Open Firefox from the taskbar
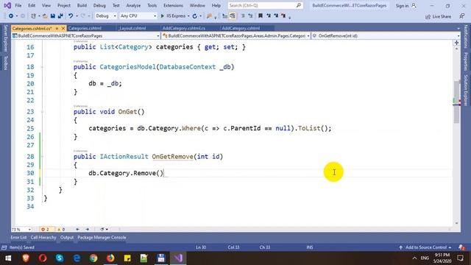The width and height of the screenshot is (471, 265). (x=110, y=258)
